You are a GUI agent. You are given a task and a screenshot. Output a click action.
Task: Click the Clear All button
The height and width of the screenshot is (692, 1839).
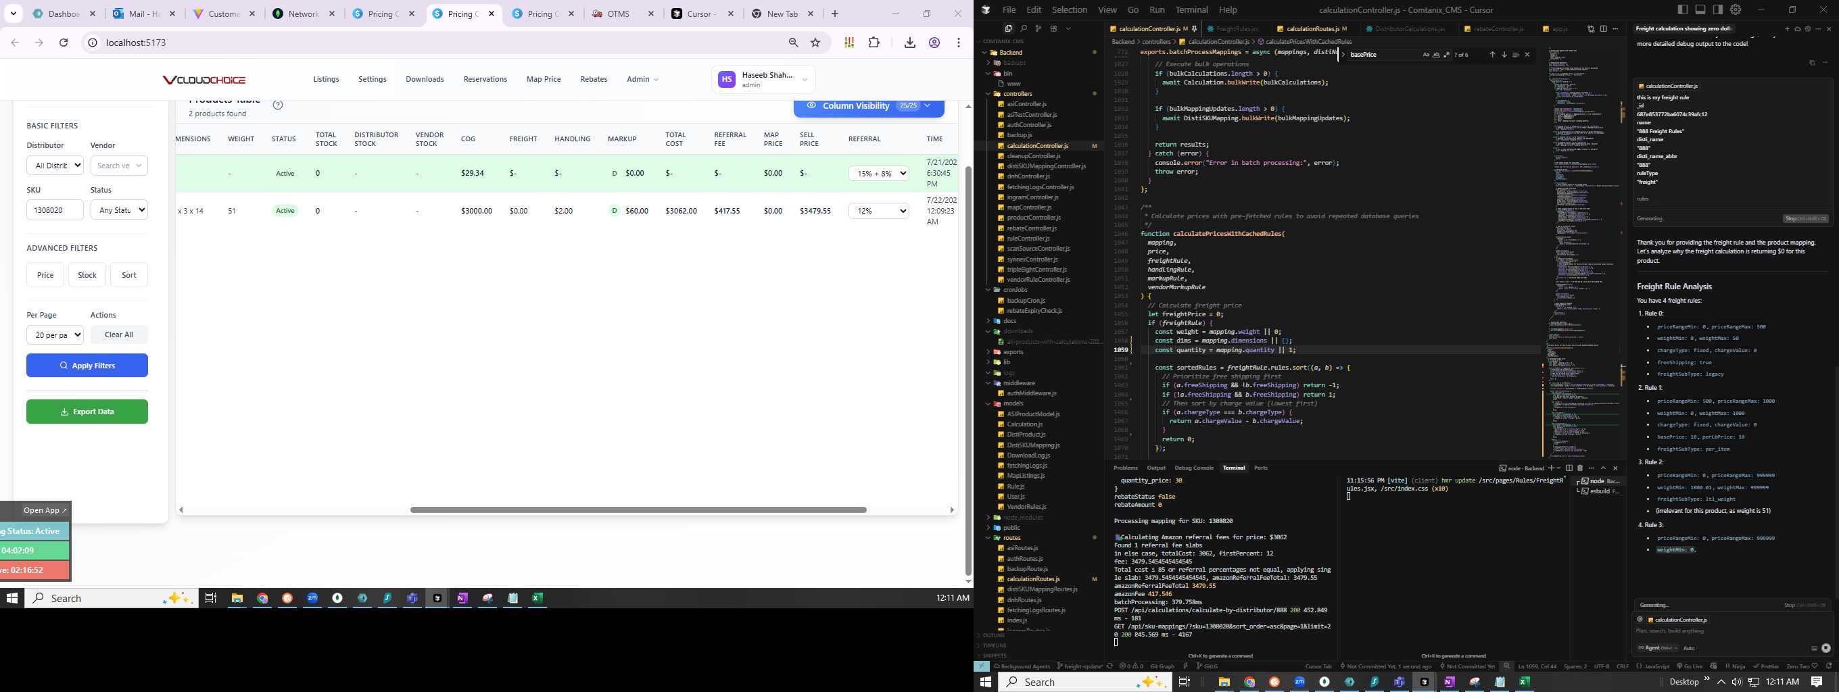(x=119, y=335)
